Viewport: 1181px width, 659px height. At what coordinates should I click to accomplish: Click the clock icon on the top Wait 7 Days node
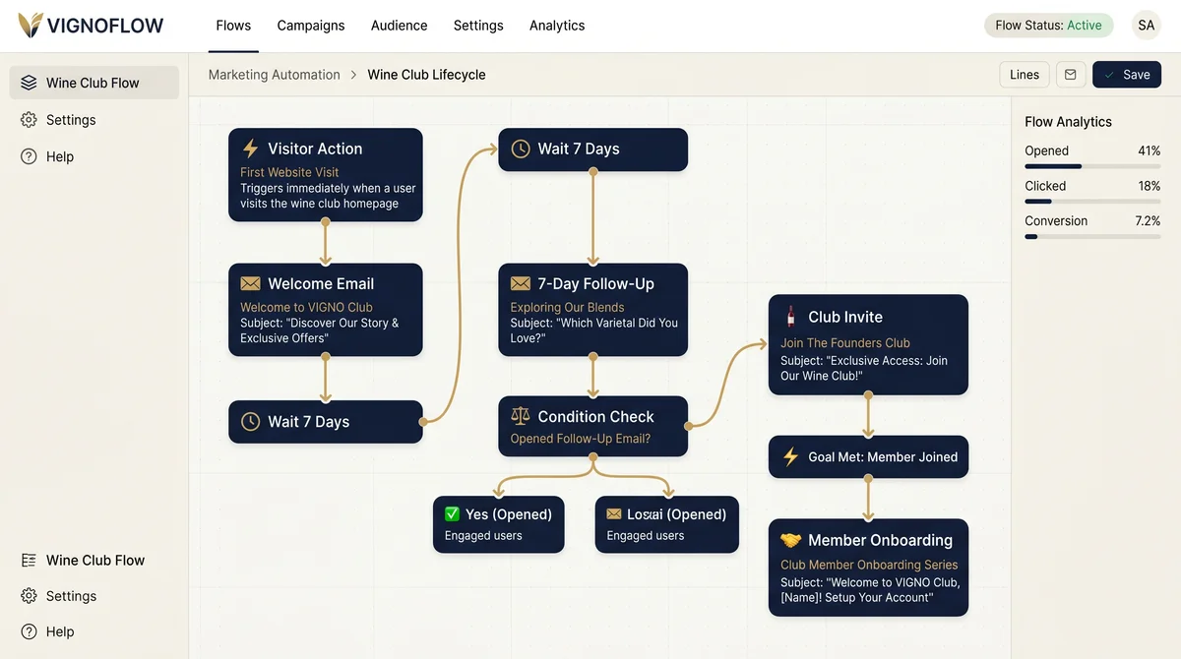521,149
